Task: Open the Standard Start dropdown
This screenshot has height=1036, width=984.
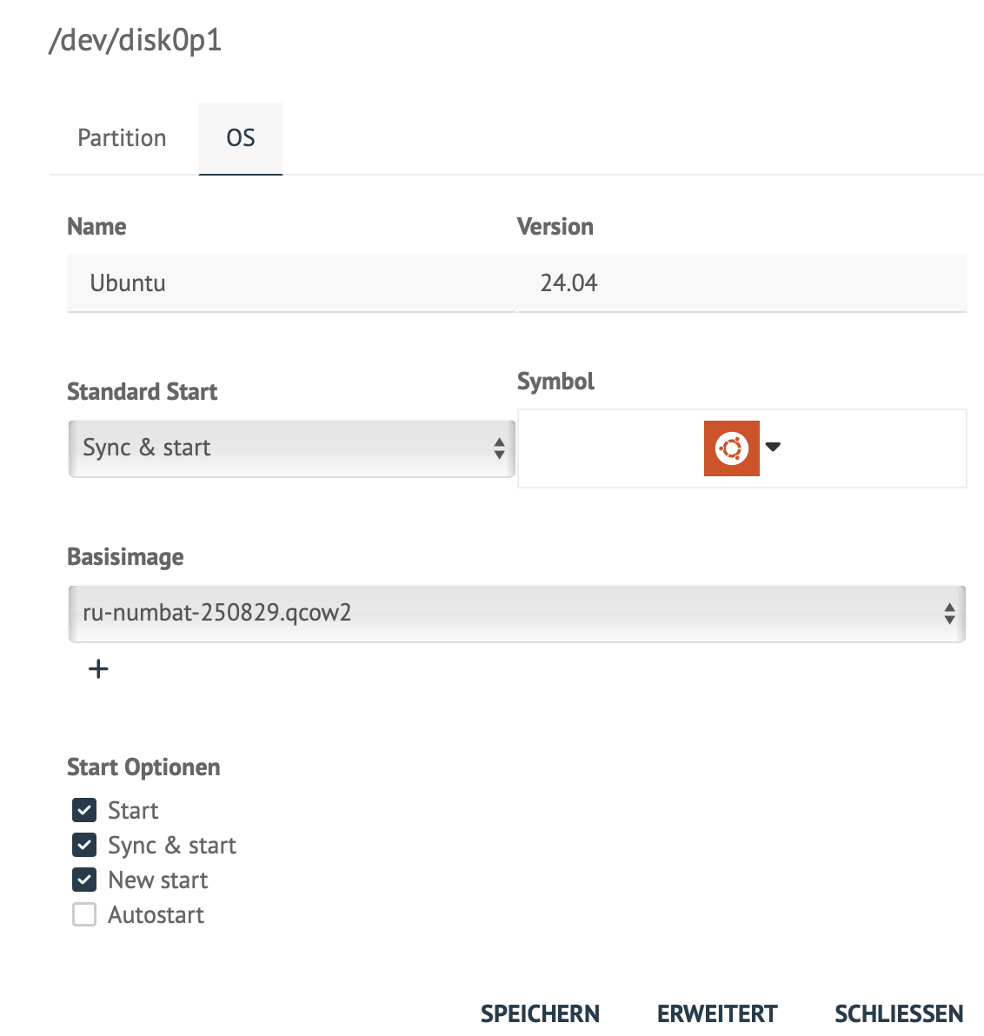Action: pos(291,448)
